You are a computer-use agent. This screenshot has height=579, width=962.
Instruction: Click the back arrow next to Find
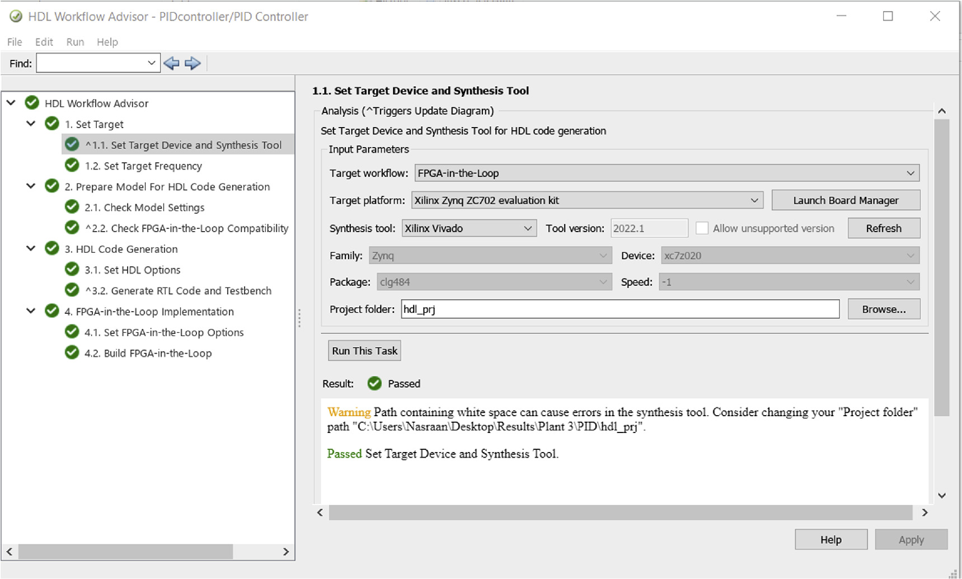click(171, 63)
